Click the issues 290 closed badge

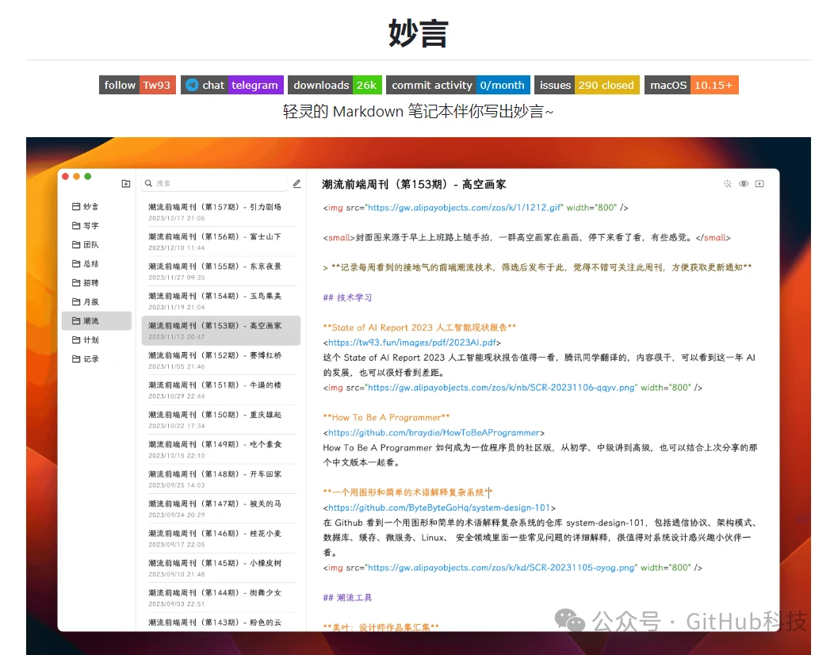click(x=587, y=85)
